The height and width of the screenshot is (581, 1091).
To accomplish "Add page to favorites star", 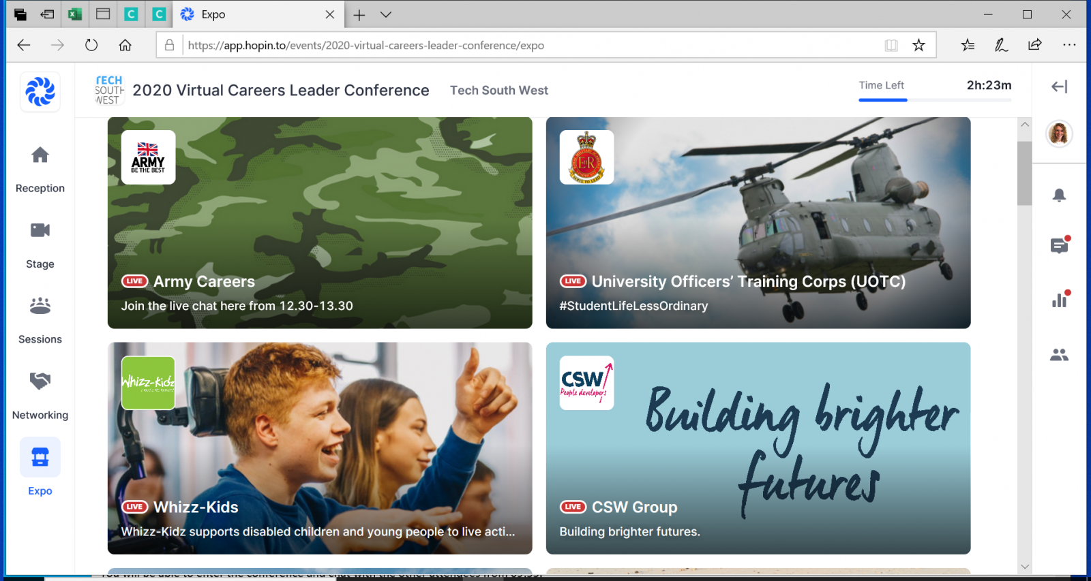I will (918, 46).
